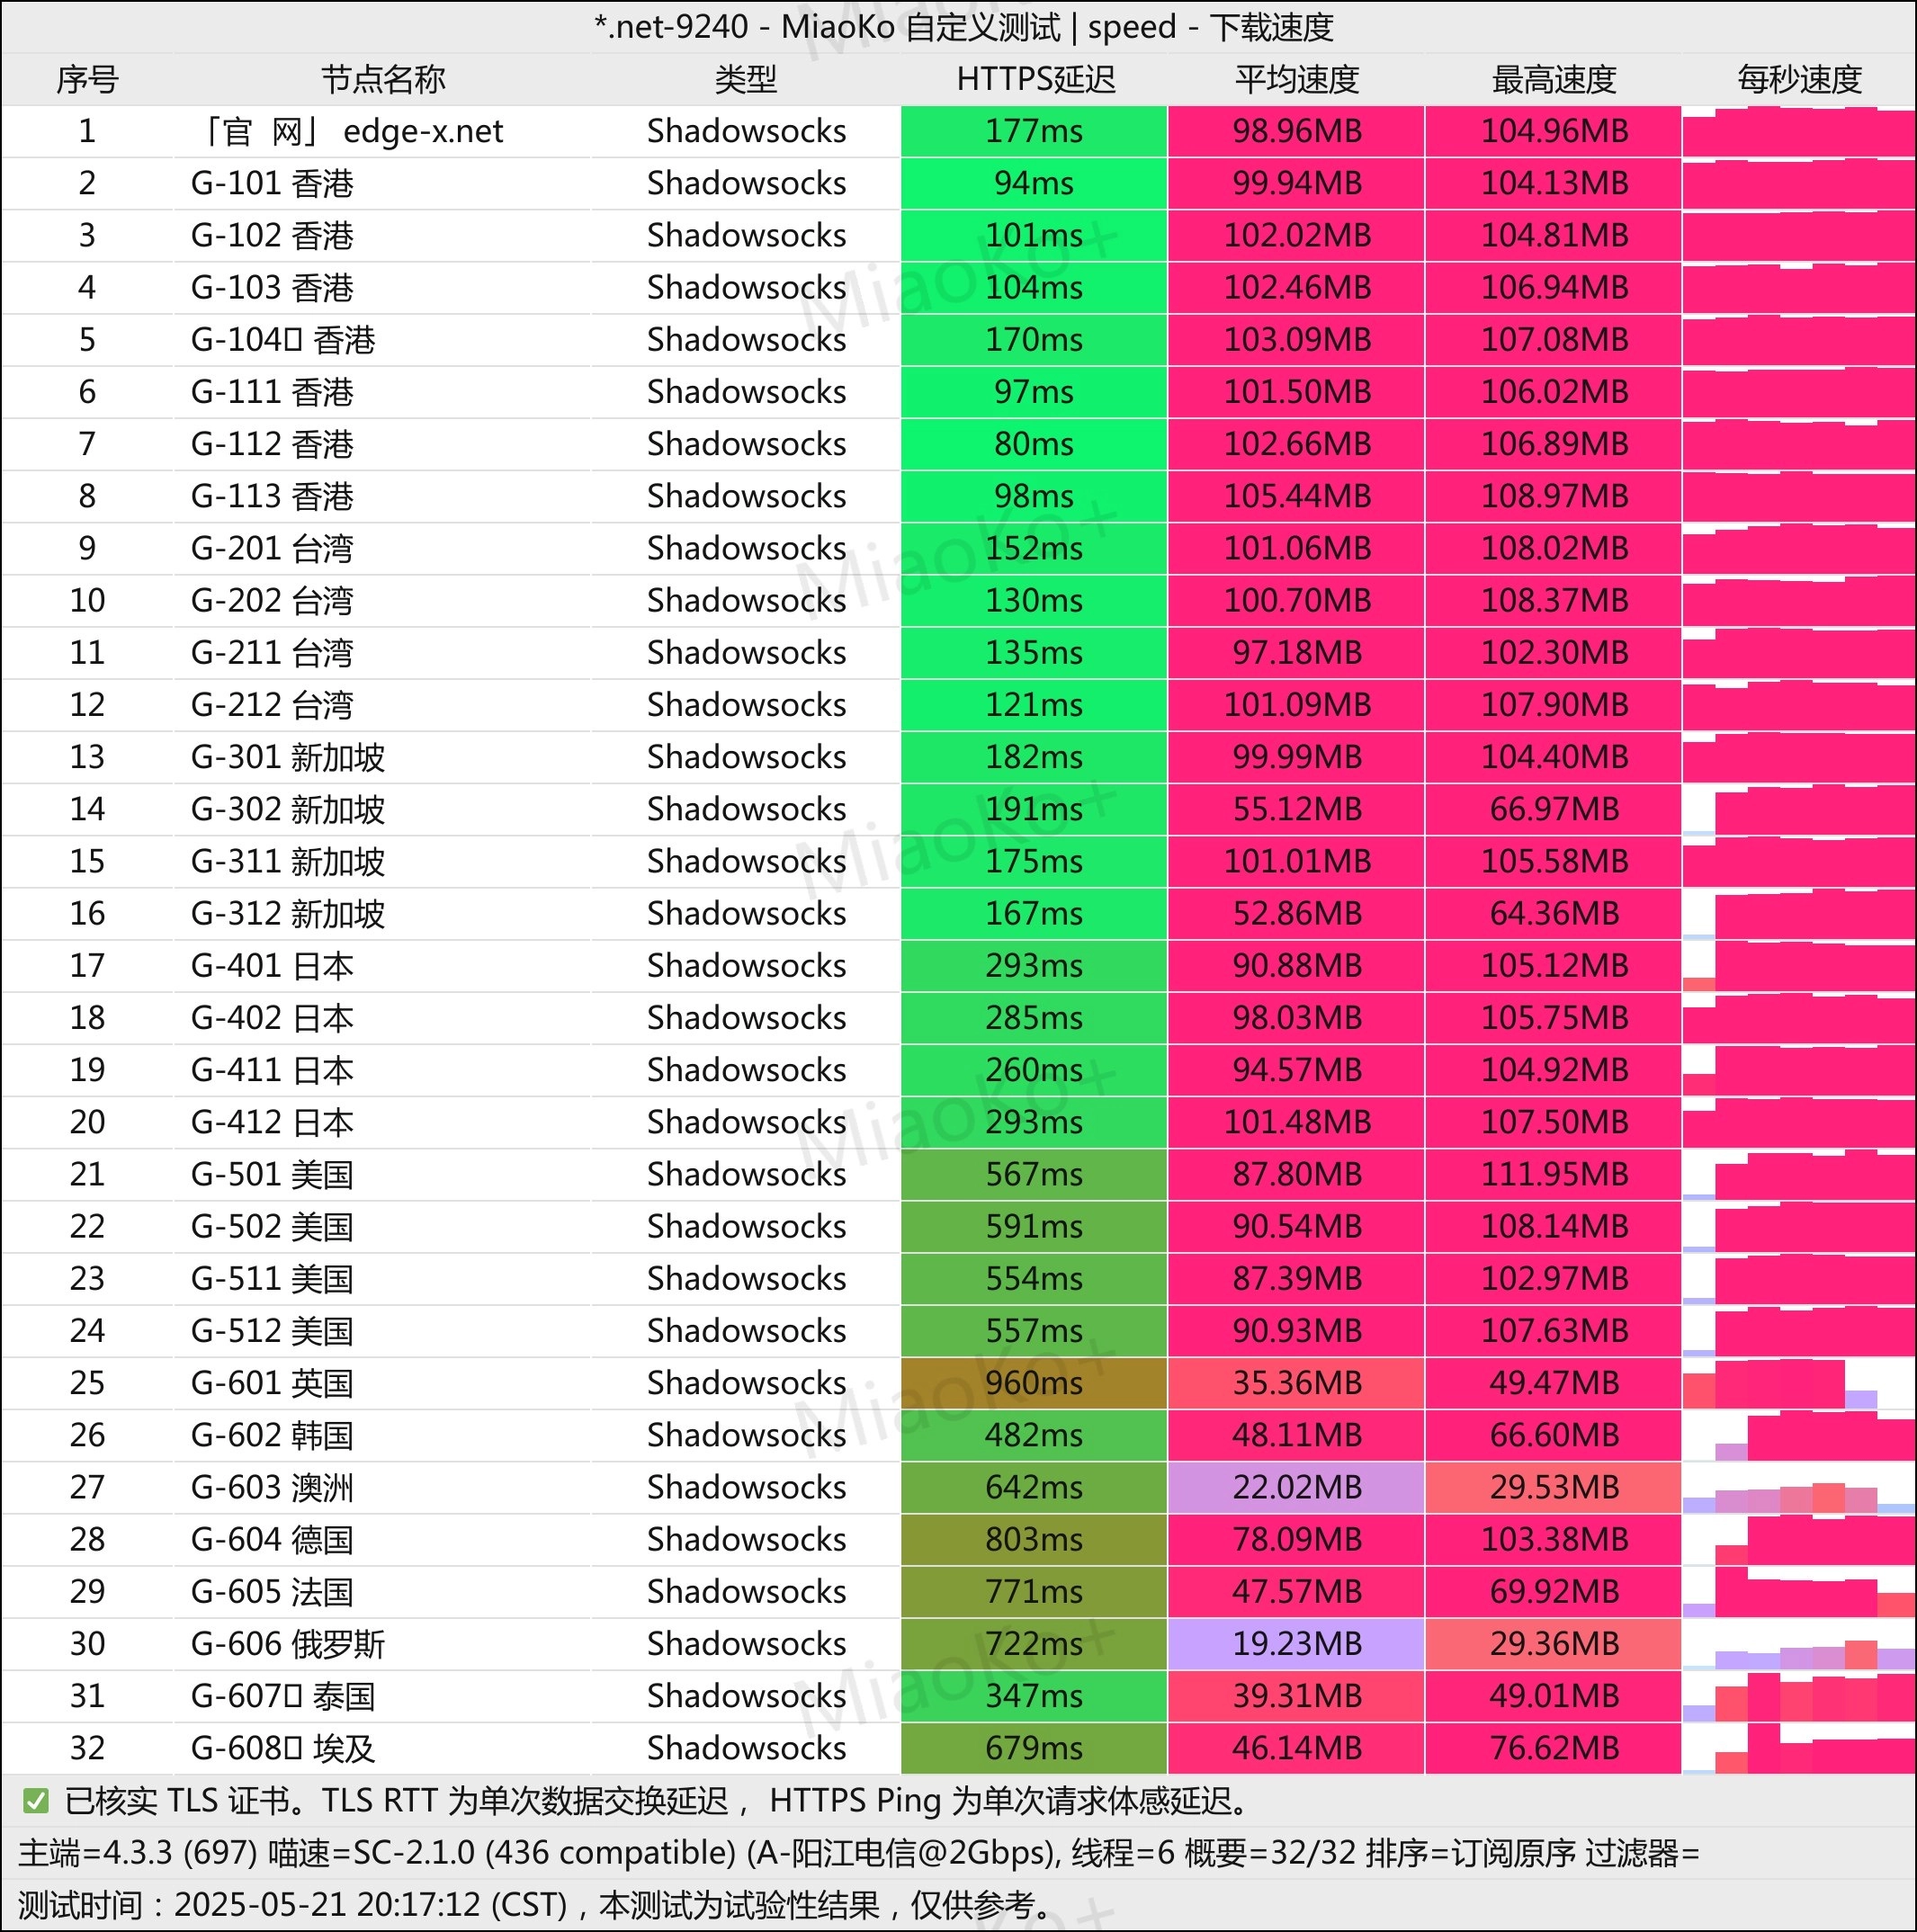
Task: Click the HTTPS延迟 column header
Action: tap(1035, 79)
